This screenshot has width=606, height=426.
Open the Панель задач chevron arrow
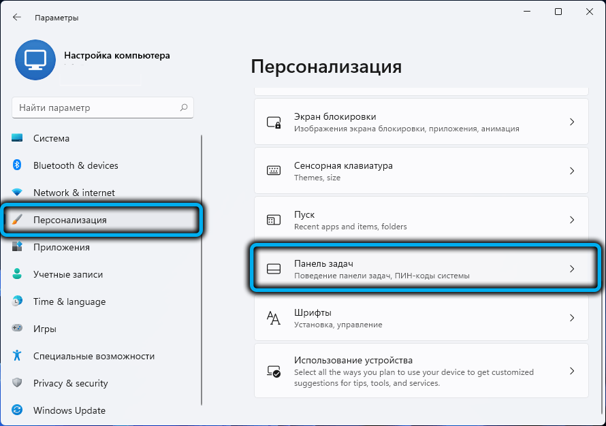tap(572, 269)
